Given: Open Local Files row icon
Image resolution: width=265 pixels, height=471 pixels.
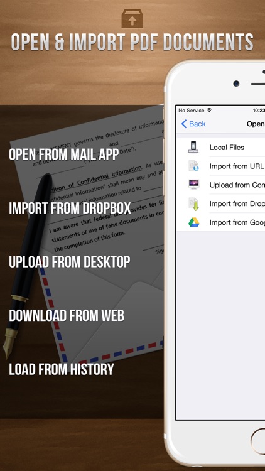Looking at the screenshot, I should pyautogui.click(x=193, y=147).
